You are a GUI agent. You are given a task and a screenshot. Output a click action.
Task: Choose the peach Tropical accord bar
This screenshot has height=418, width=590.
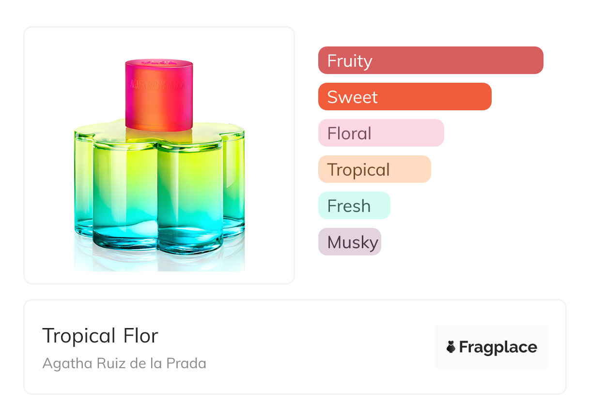click(x=374, y=169)
